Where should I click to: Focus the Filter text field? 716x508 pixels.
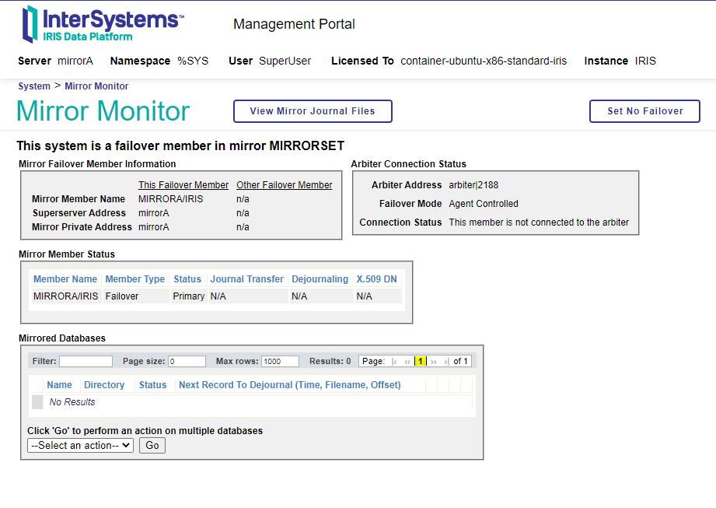(x=86, y=362)
